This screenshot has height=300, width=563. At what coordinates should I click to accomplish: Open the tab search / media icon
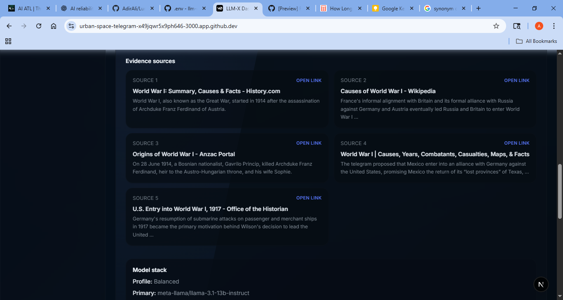(x=517, y=26)
